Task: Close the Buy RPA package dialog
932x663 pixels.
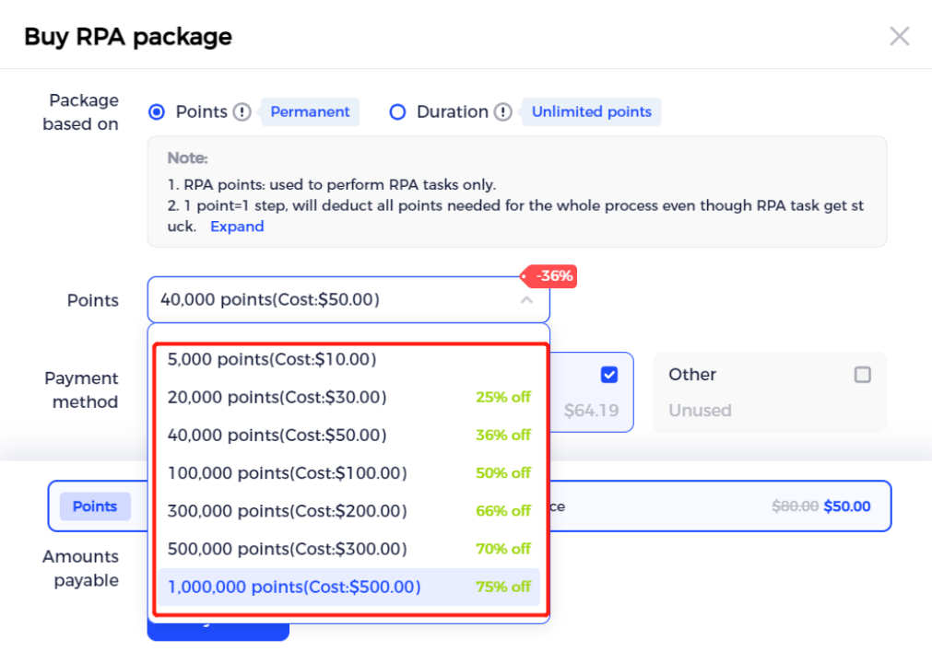Action: tap(900, 36)
